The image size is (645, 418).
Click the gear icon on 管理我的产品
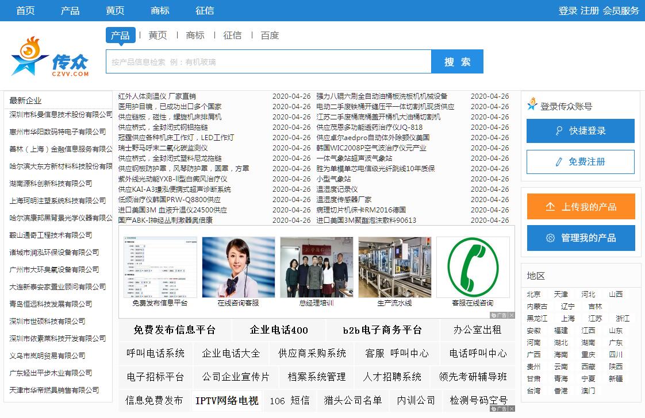550,238
